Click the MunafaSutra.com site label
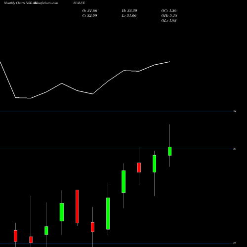The image size is (247, 247). pyautogui.click(x=45, y=3)
